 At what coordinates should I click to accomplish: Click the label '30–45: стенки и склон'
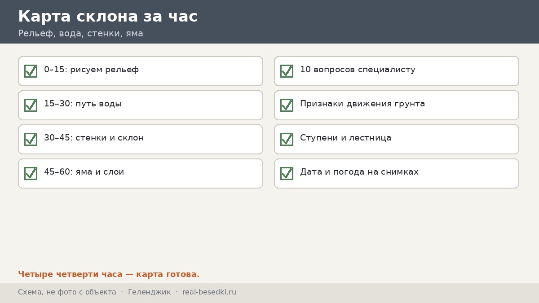pos(94,138)
